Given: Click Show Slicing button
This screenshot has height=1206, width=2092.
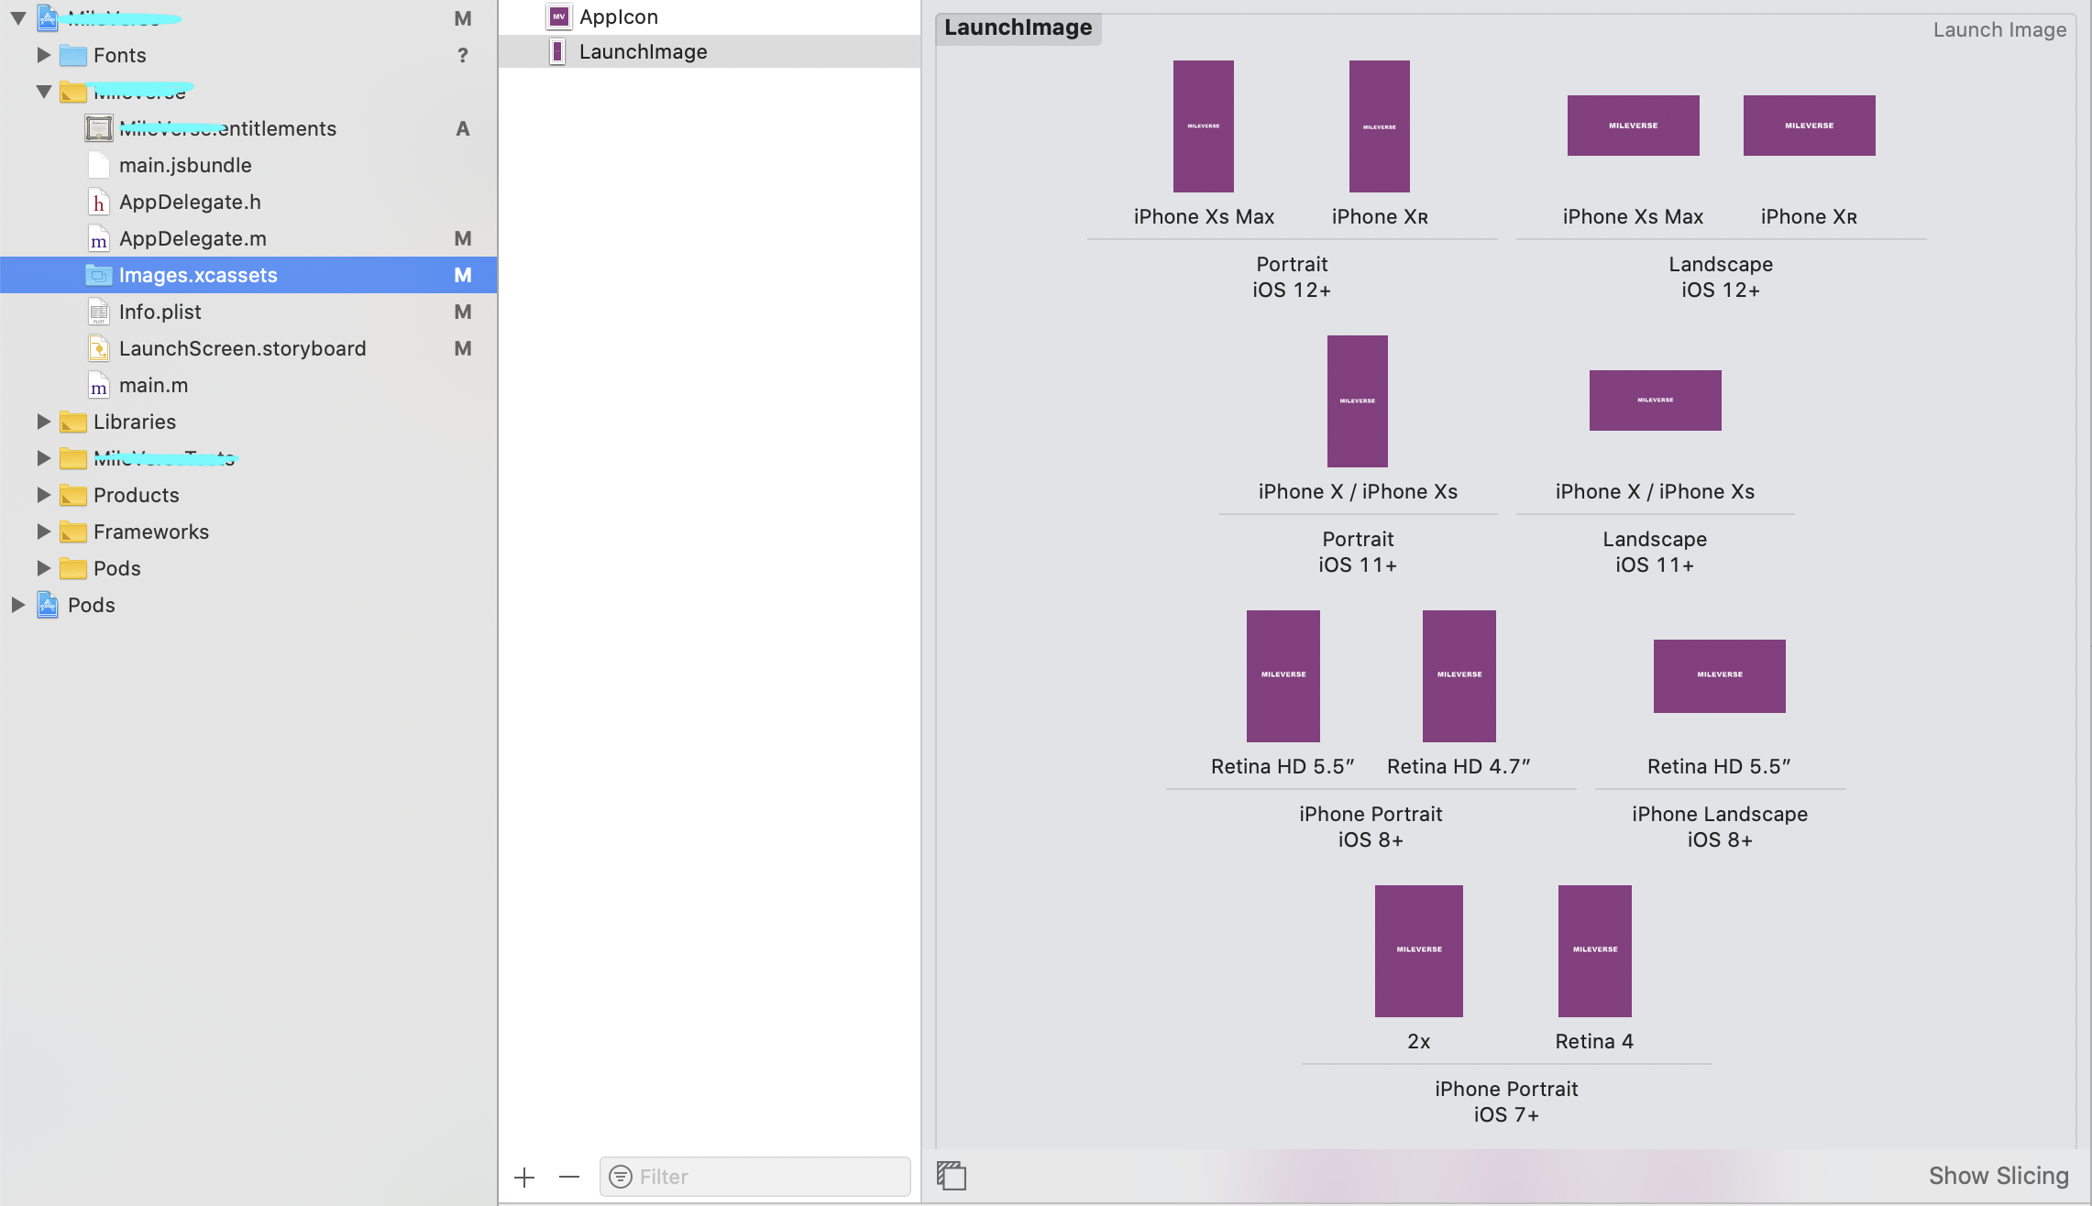Looking at the screenshot, I should point(1998,1176).
